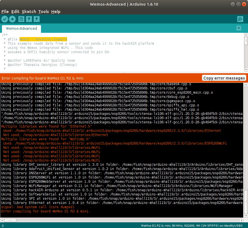The height and width of the screenshot is (228, 248).
Task: Click 'Using library hackAIR-Arduino' console line
Action: (122, 190)
